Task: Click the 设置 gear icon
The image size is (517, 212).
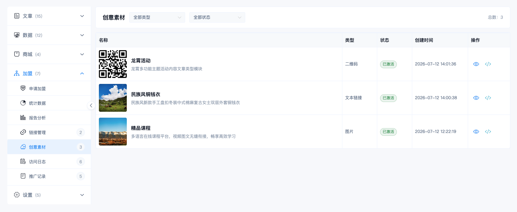Action: click(x=17, y=195)
